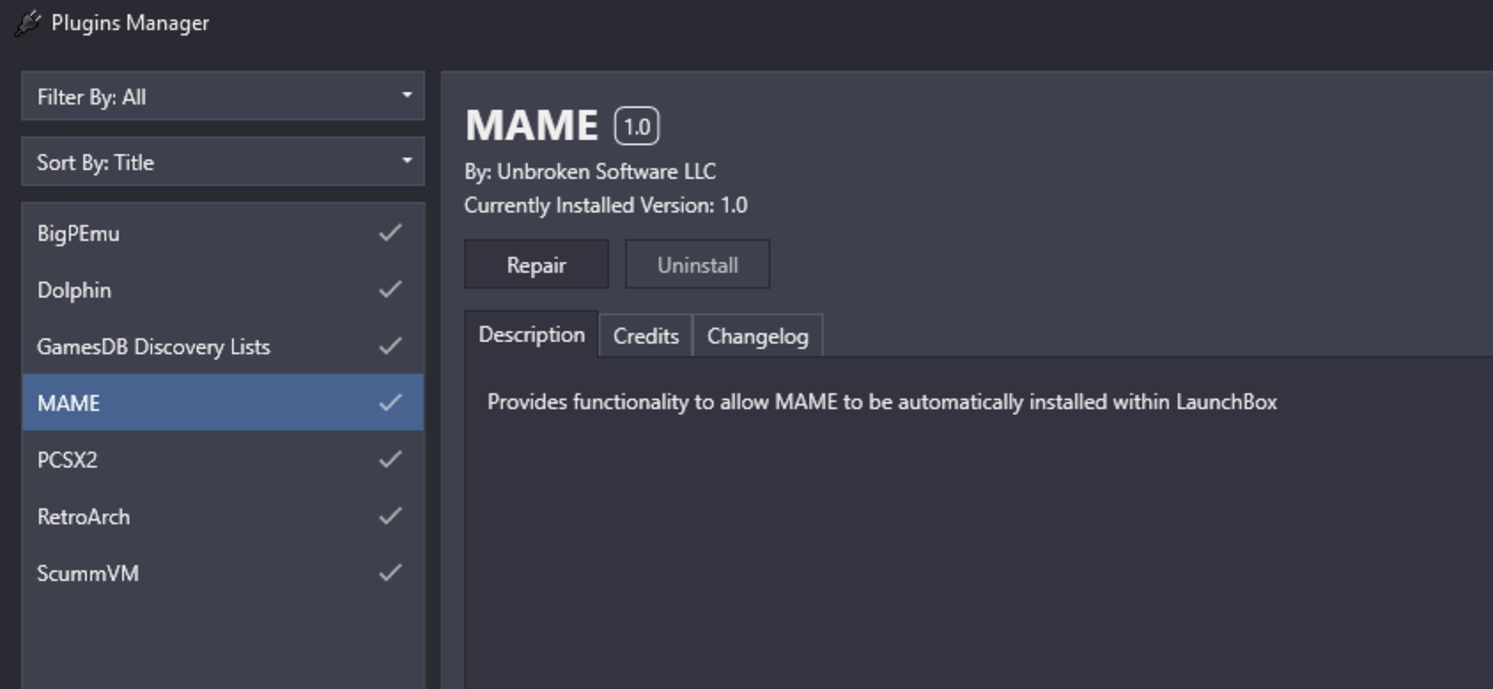The height and width of the screenshot is (689, 1493).
Task: Switch to the Credits tab
Action: (x=646, y=337)
